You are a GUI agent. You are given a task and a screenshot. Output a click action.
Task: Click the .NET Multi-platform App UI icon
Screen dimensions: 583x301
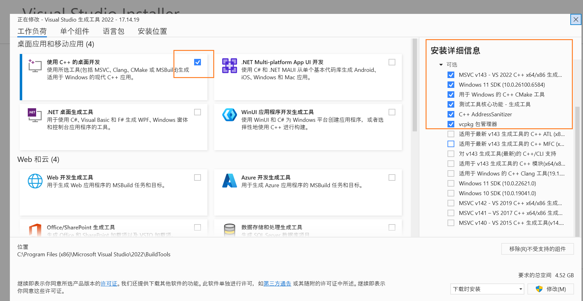tap(229, 65)
